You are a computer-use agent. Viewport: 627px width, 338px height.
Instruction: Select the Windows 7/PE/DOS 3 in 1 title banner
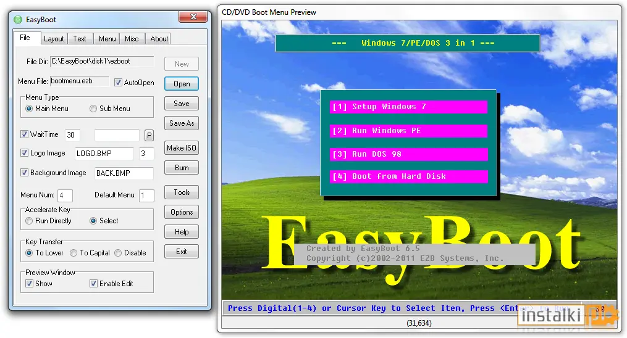coord(408,43)
